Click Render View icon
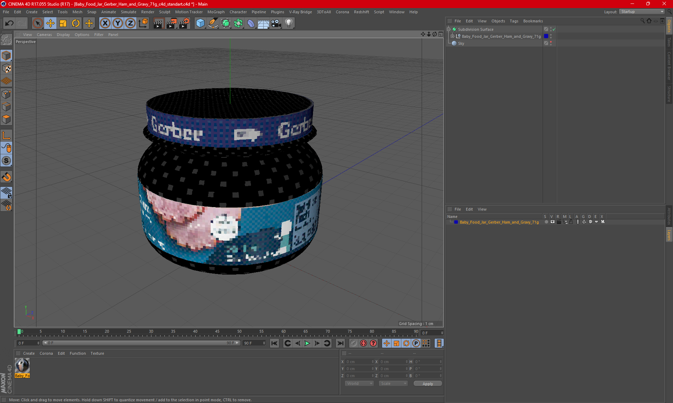 pos(158,23)
